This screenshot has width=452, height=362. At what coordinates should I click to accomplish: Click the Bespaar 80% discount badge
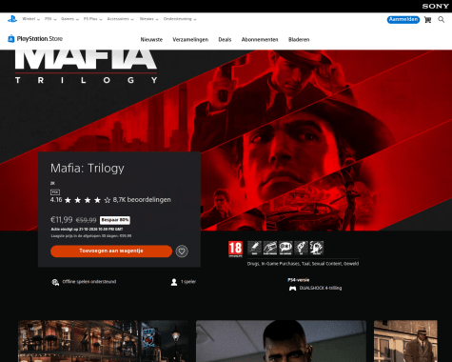(115, 220)
